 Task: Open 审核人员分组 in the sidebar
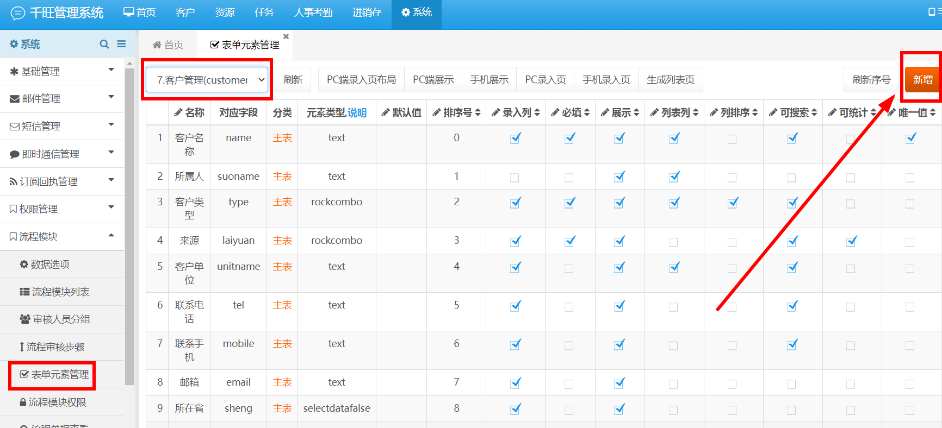click(55, 319)
